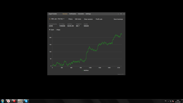Open PokerStars from the taskbar
The image size is (183, 103).
point(14,101)
